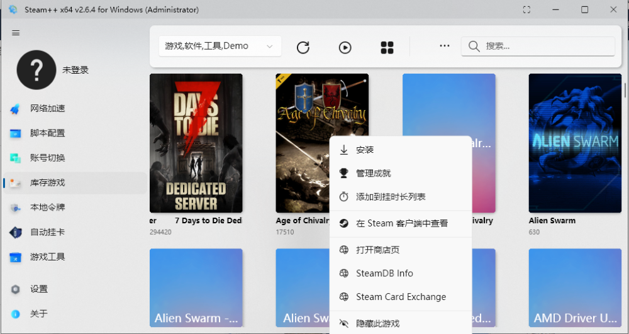Click the hamburger menu icon
The image size is (629, 334).
(16, 33)
